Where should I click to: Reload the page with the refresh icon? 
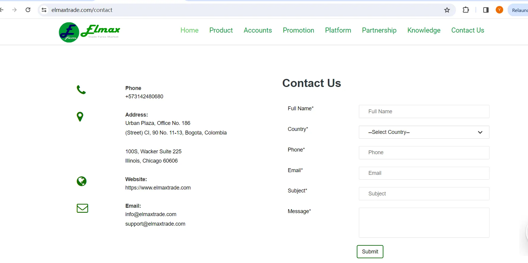point(28,10)
